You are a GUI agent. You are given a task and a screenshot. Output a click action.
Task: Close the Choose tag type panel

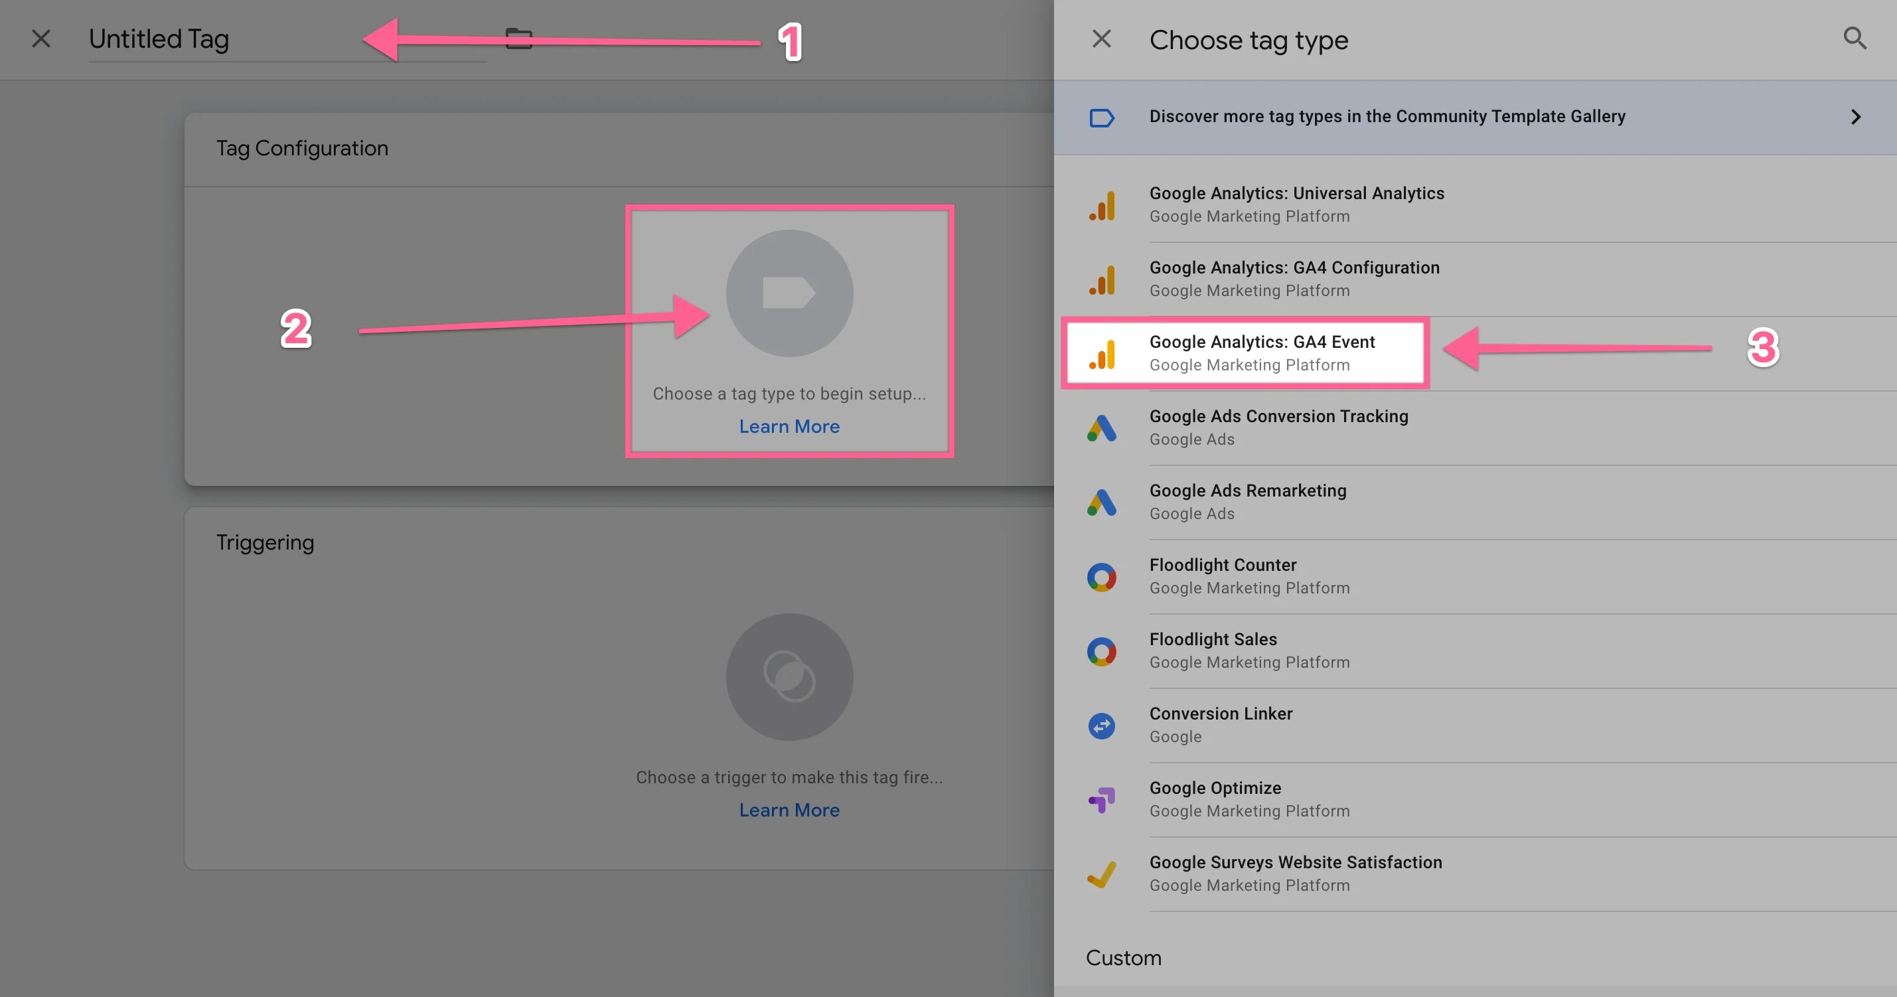(1101, 39)
